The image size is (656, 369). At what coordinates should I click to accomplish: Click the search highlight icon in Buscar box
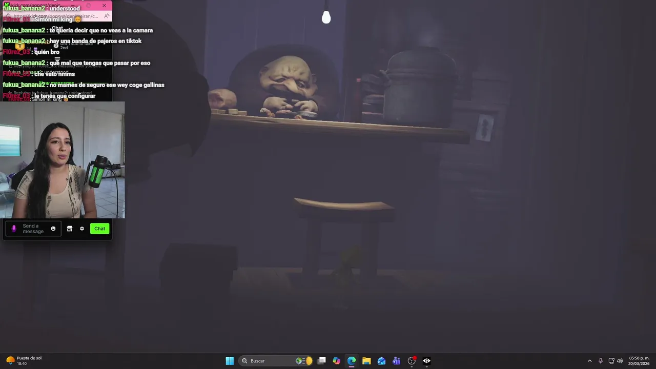pyautogui.click(x=304, y=361)
